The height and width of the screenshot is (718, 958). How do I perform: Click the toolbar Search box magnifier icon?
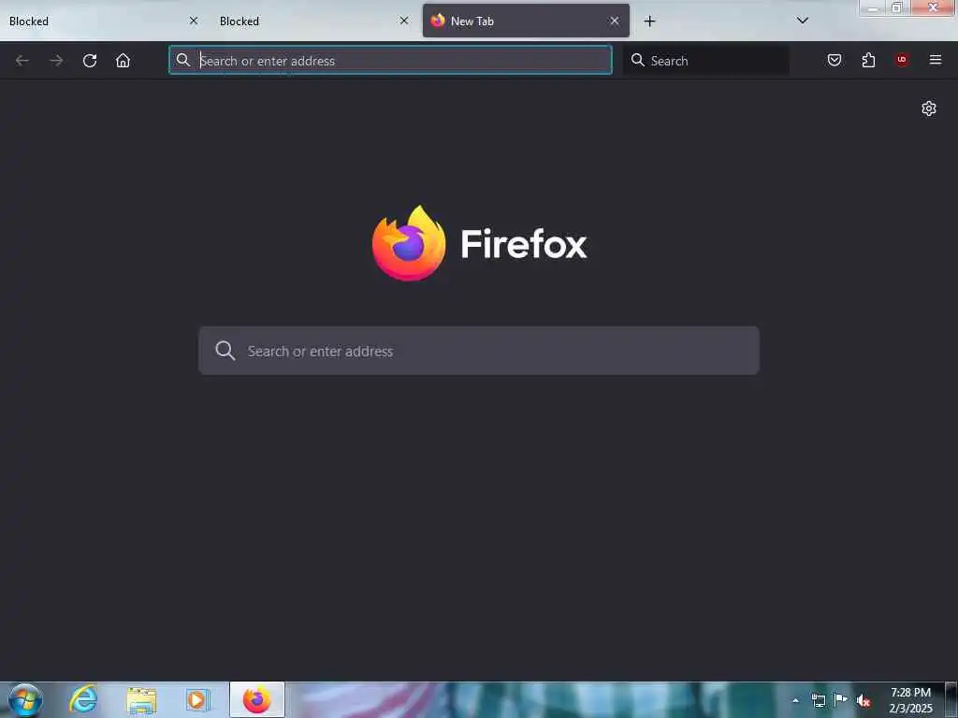pyautogui.click(x=638, y=60)
